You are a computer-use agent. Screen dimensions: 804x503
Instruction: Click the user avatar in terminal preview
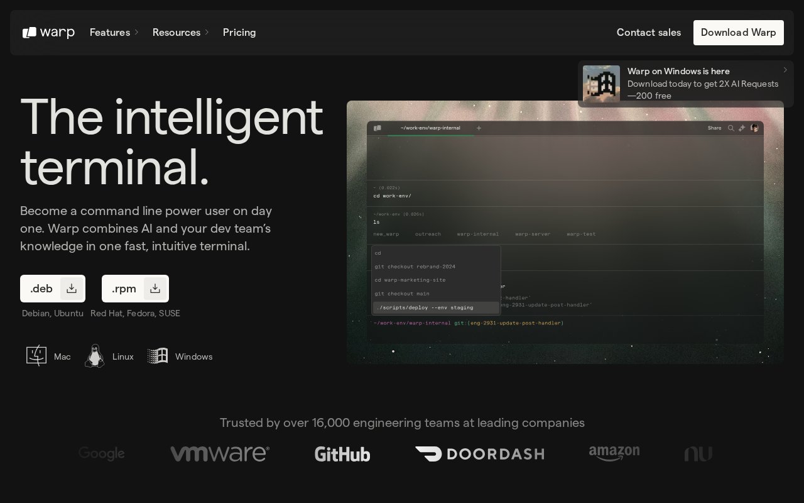click(754, 128)
